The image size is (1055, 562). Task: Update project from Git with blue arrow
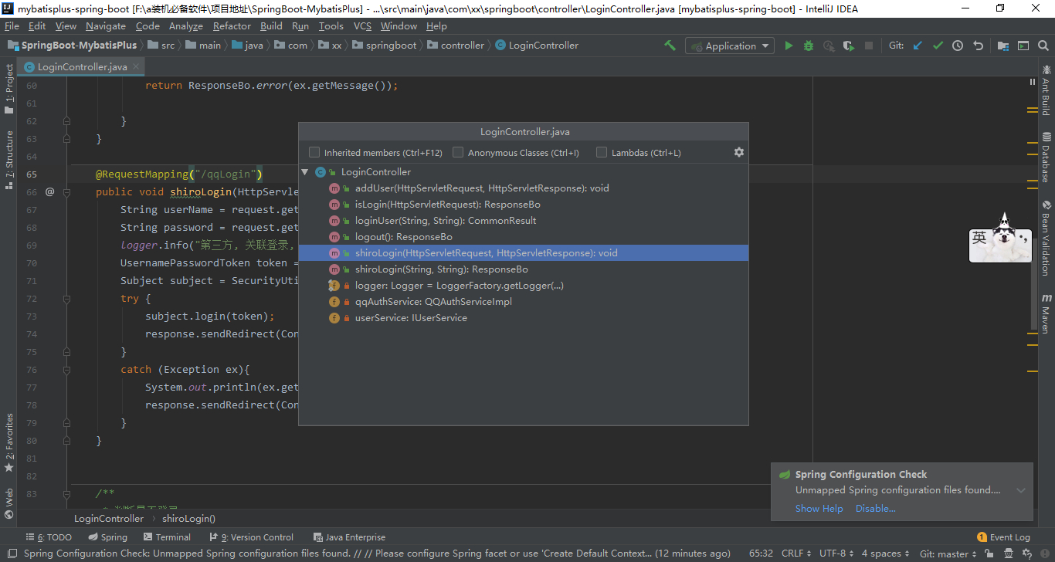tap(918, 46)
